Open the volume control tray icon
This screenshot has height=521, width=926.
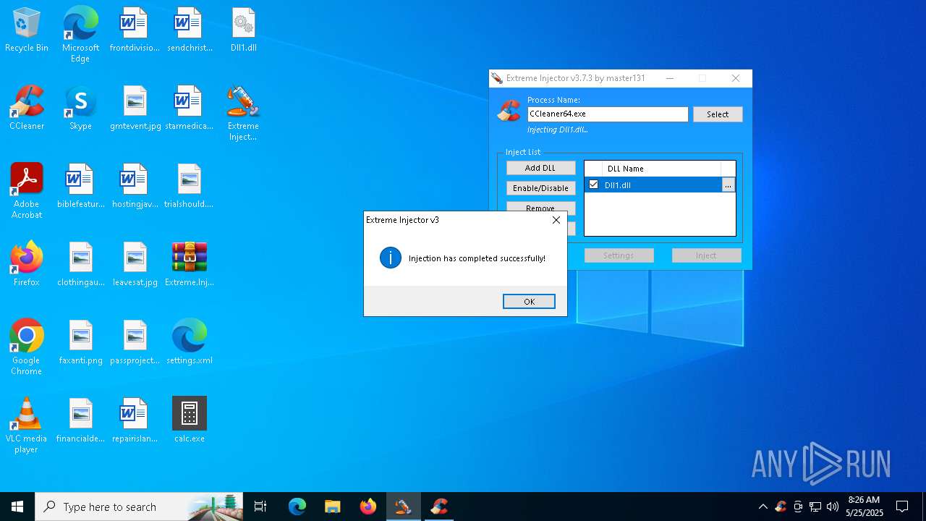coord(833,507)
